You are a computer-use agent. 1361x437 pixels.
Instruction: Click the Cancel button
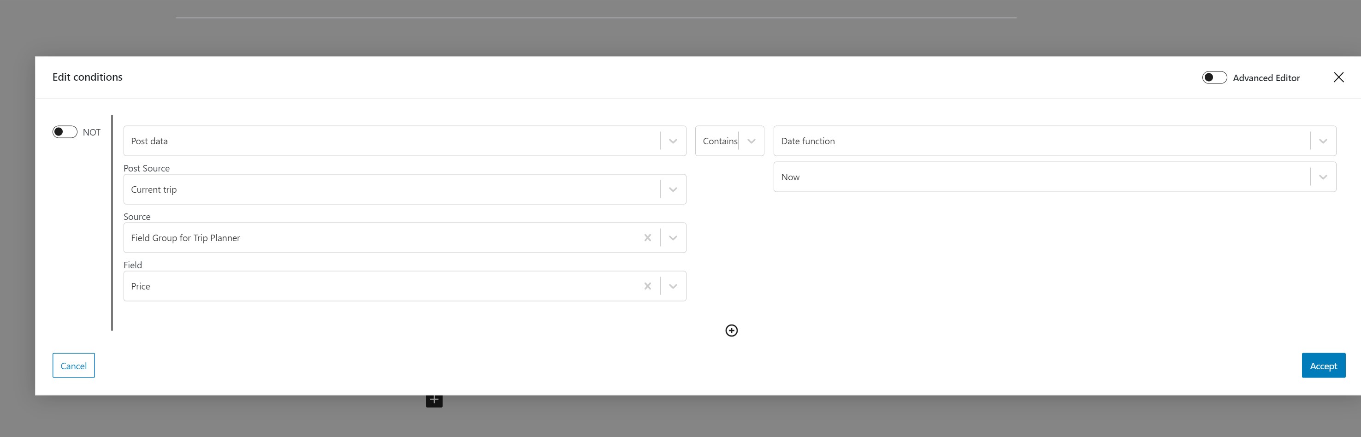point(73,366)
